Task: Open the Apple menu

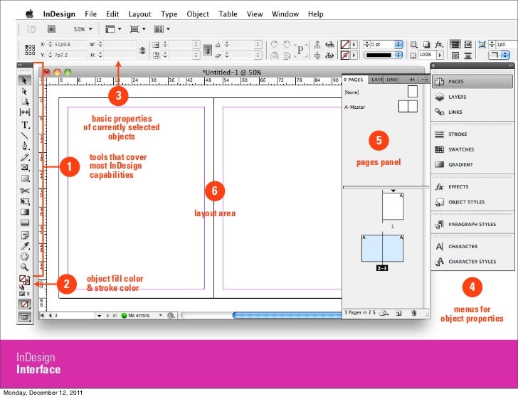Action: (x=30, y=14)
